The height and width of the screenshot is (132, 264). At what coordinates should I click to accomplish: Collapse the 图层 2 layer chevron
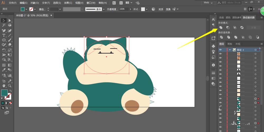click(230, 50)
